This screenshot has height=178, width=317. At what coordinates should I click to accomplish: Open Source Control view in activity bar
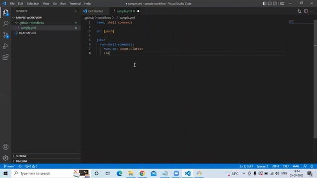[x=5, y=35]
